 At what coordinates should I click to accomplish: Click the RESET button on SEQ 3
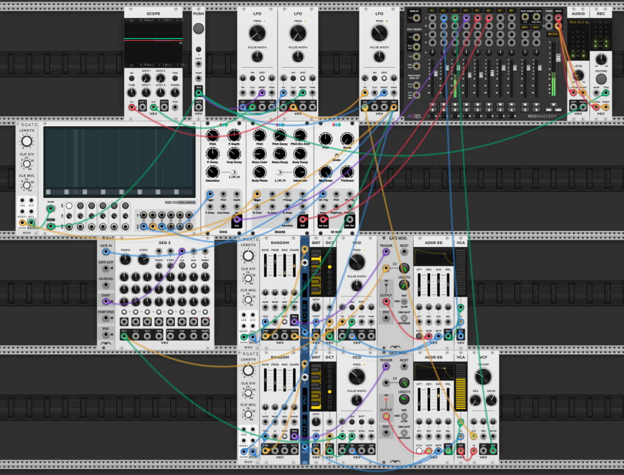pyautogui.click(x=205, y=265)
